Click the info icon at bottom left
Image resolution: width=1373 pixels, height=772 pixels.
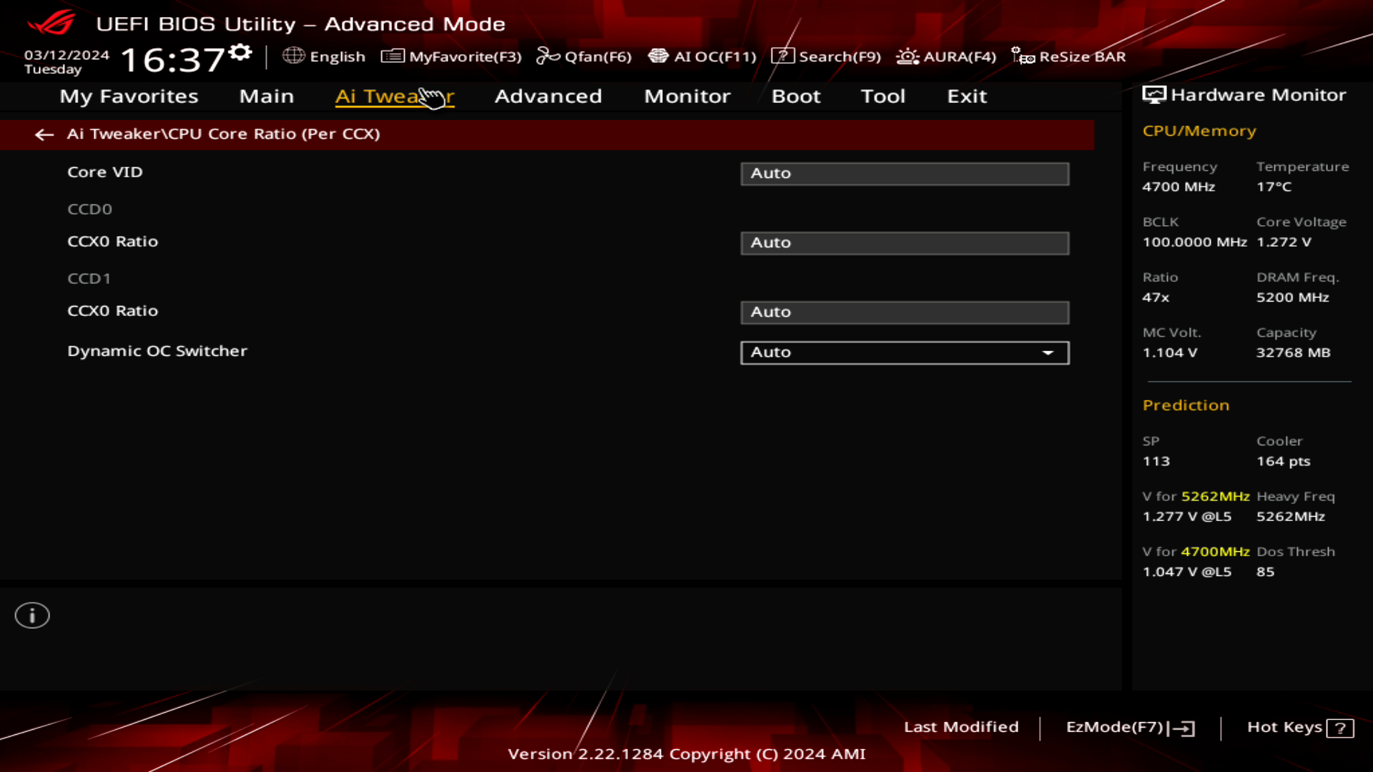31,615
